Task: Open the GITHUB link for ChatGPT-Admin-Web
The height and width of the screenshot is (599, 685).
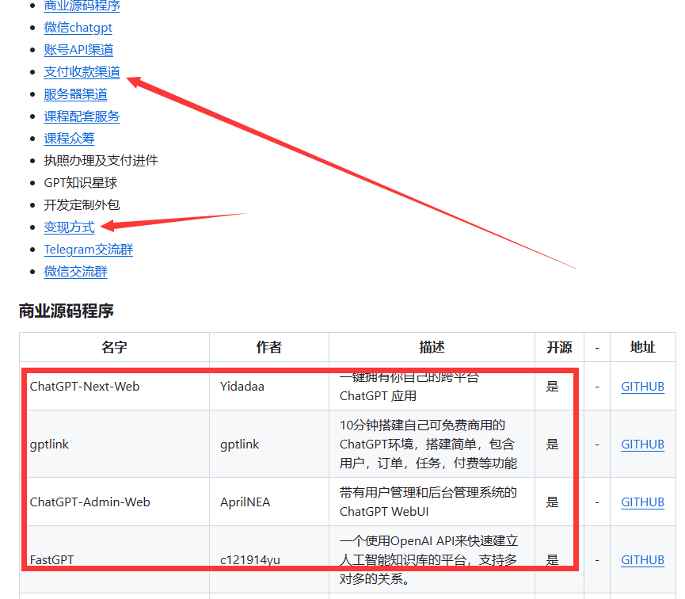Action: 642,502
